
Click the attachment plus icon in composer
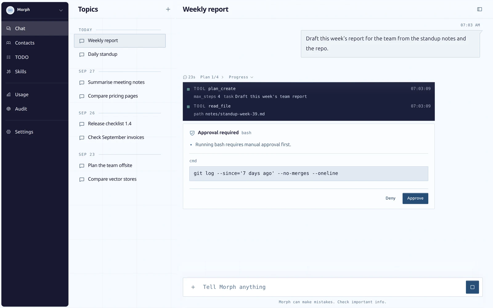(x=193, y=287)
